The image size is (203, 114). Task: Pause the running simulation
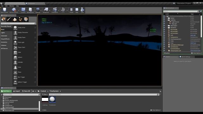point(71,10)
